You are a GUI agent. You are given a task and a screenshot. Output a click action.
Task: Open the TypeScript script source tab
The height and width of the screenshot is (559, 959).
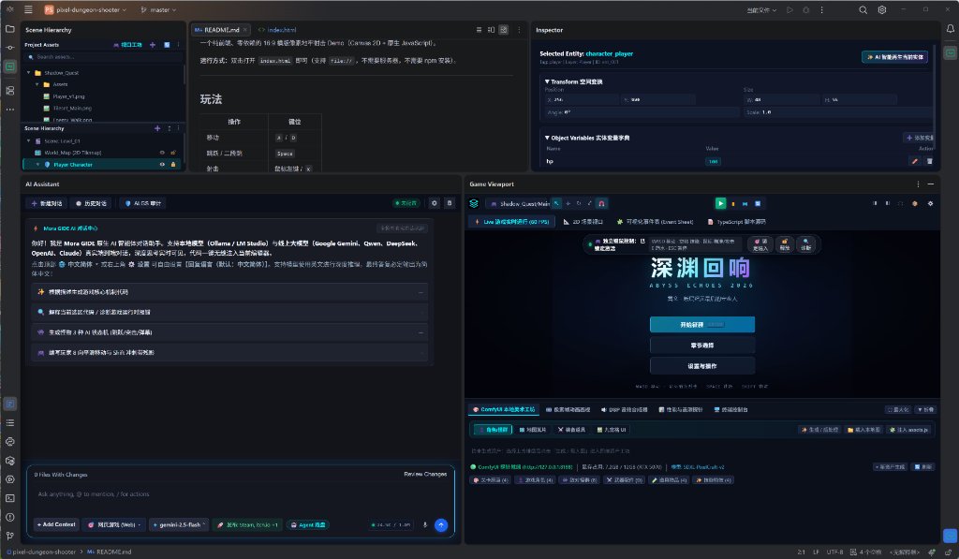click(x=736, y=221)
